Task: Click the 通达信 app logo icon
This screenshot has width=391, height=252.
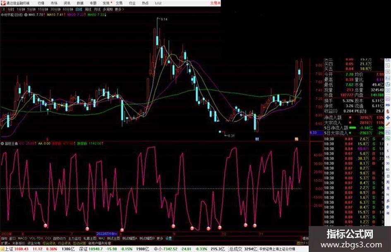Action: pos(3,3)
